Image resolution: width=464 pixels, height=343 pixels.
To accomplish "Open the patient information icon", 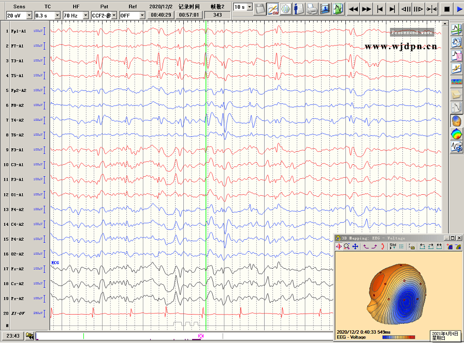I will (x=299, y=9).
